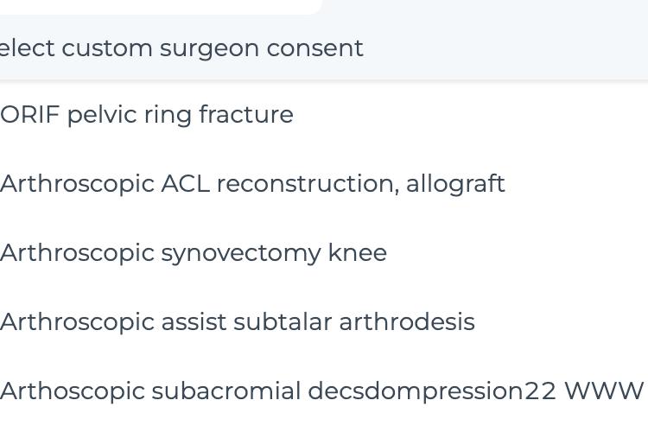The image size is (648, 432).
Task: Pick Arthroscopic synovectomy knee from the list
Action: pos(324,252)
